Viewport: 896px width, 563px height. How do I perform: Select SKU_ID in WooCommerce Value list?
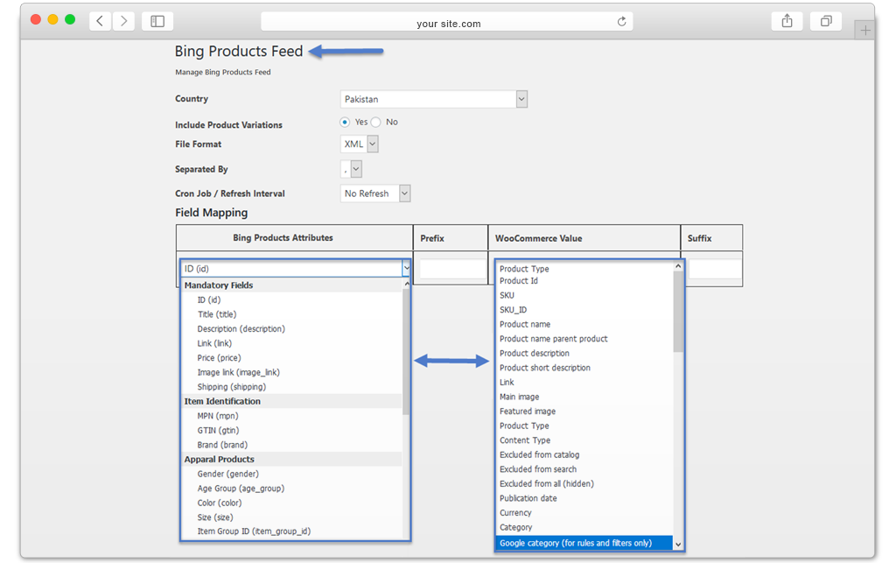[513, 310]
